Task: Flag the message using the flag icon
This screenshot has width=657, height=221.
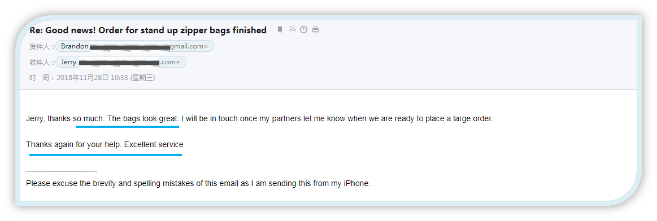Action: [x=293, y=30]
